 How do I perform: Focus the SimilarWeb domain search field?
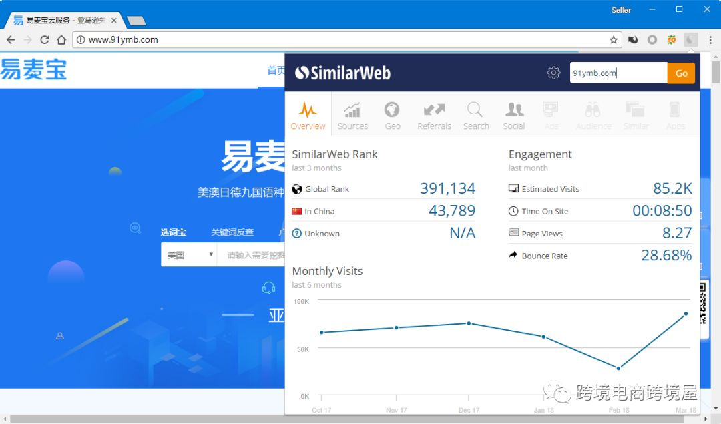coord(618,73)
